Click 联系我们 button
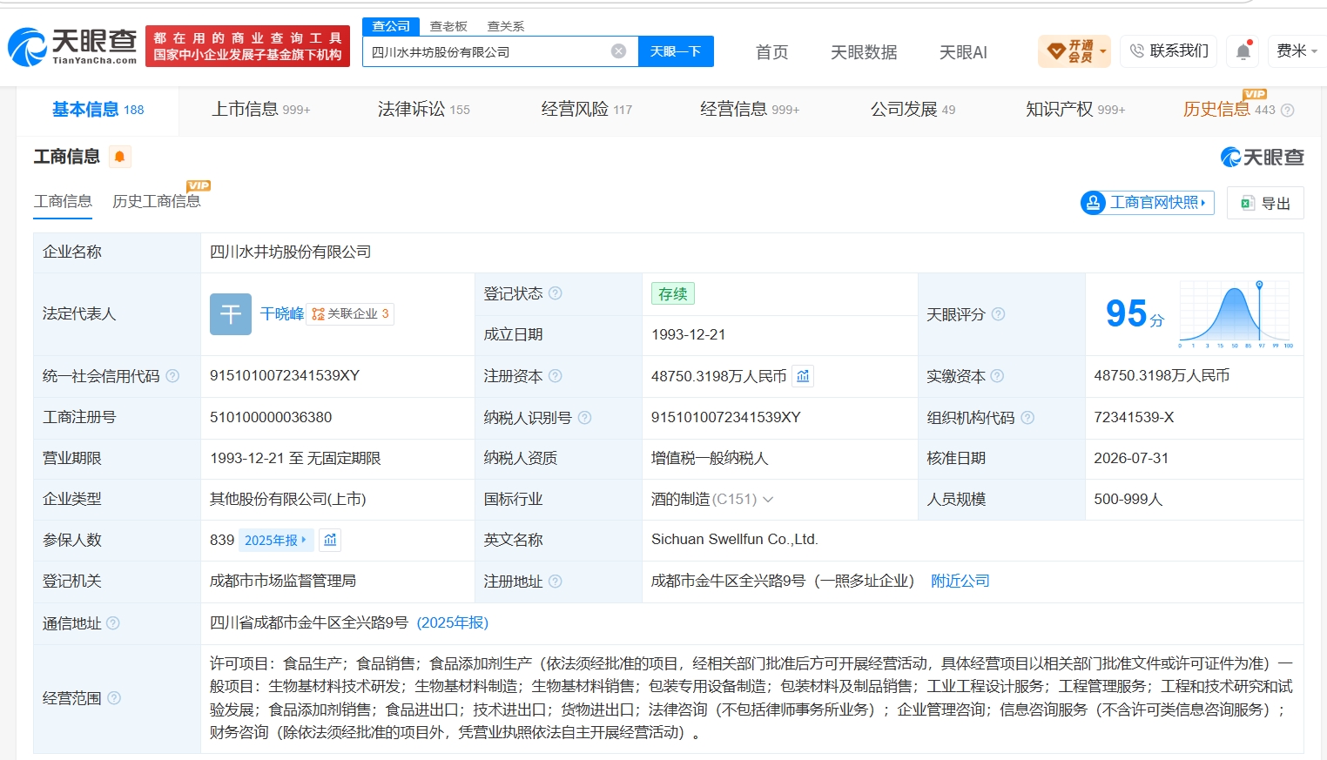The width and height of the screenshot is (1327, 760). pos(1169,51)
